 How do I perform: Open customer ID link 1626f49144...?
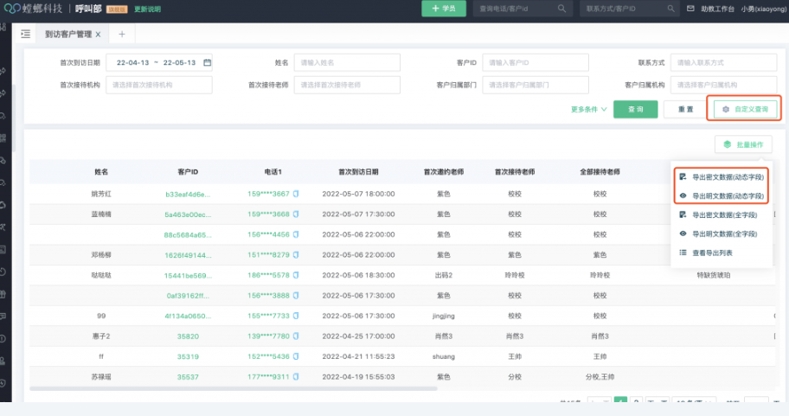[x=188, y=255]
